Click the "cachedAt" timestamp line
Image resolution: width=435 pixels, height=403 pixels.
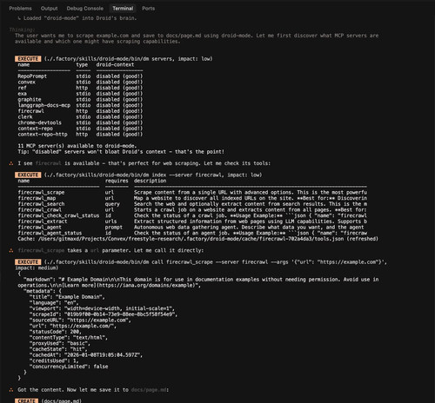pos(86,355)
